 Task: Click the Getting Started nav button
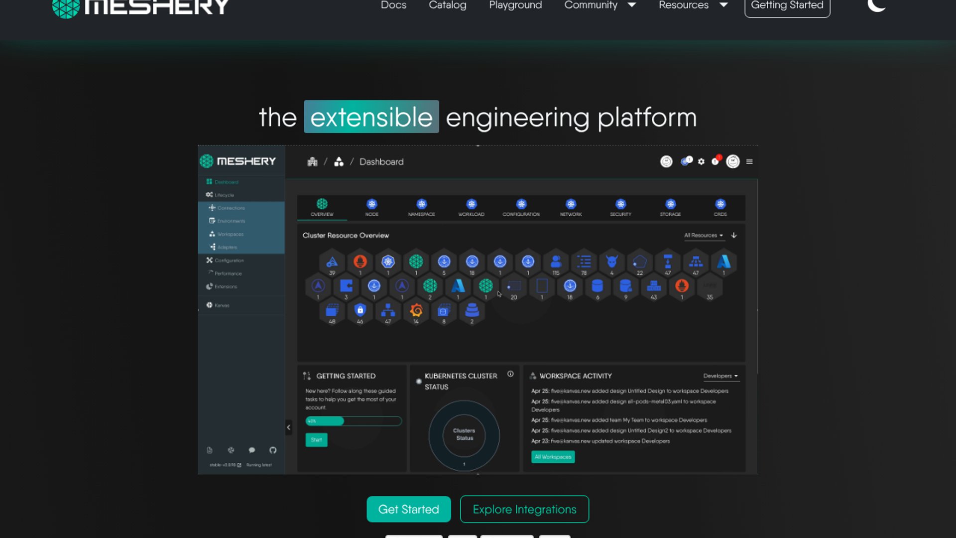coord(787,6)
